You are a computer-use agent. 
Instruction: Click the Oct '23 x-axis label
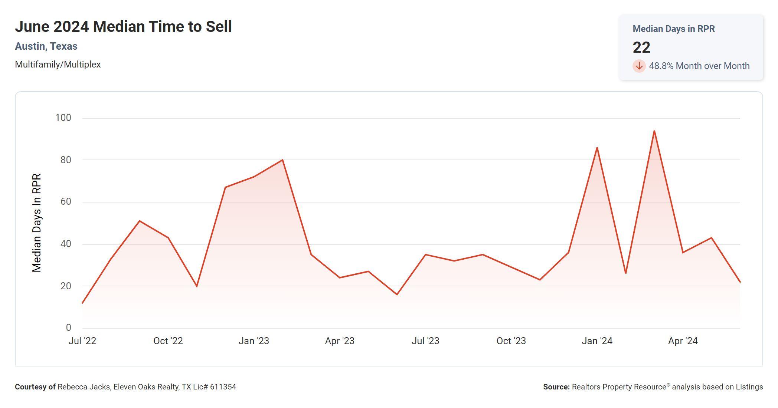511,341
